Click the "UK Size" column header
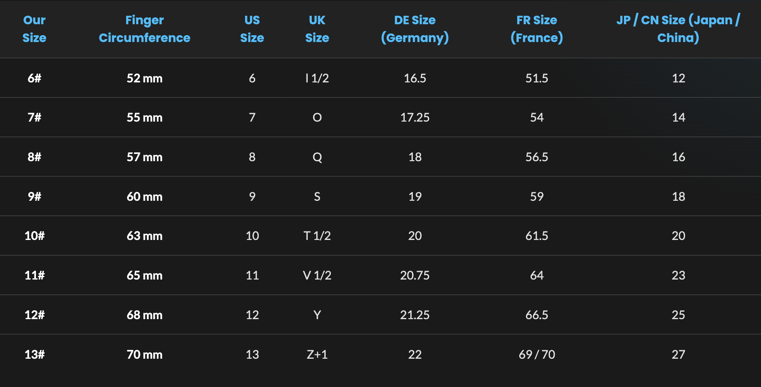 coord(317,29)
